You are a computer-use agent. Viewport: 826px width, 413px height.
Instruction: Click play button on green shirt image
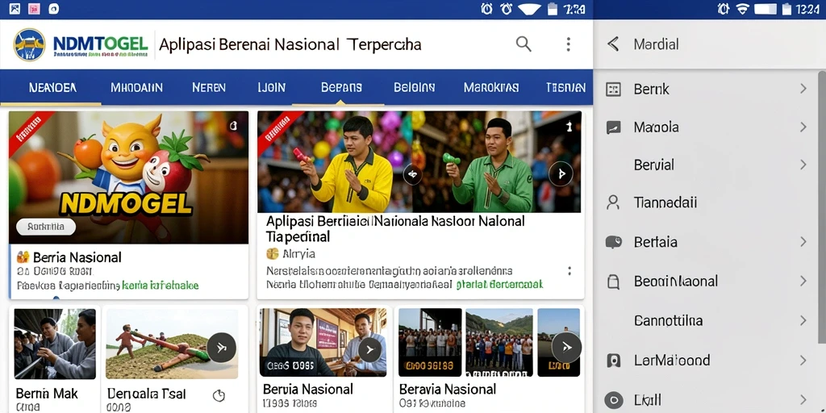click(x=561, y=173)
